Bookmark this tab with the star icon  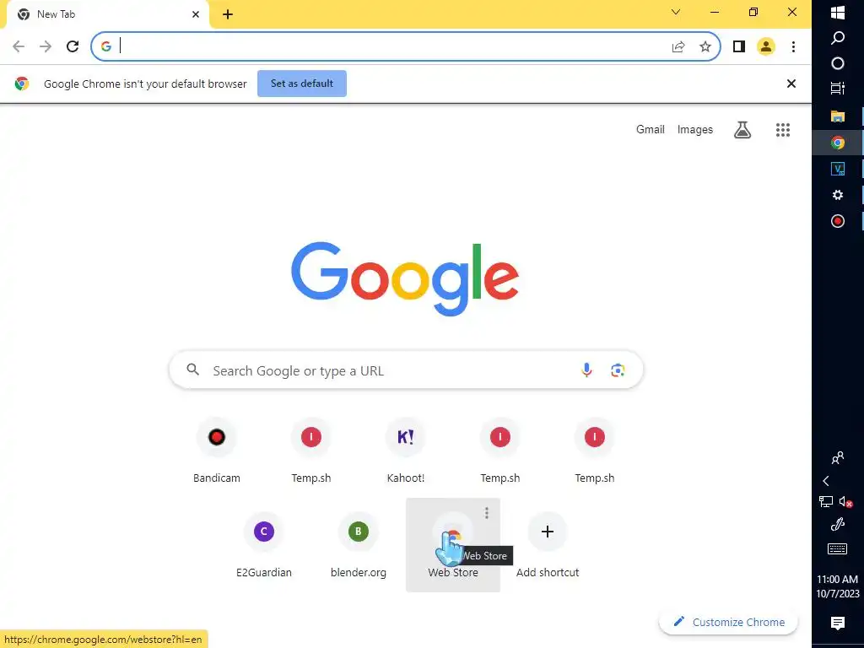(x=705, y=47)
